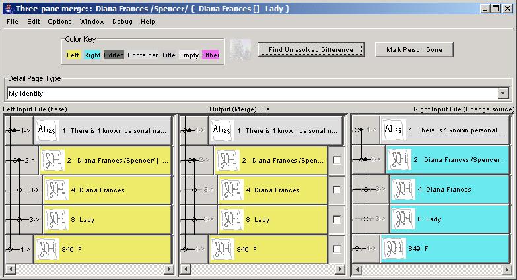Open the Options menu

[59, 21]
